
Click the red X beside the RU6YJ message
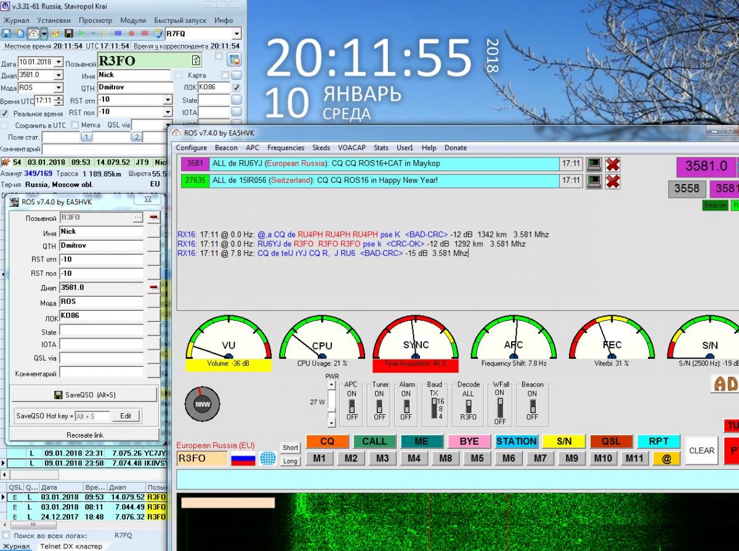[612, 164]
